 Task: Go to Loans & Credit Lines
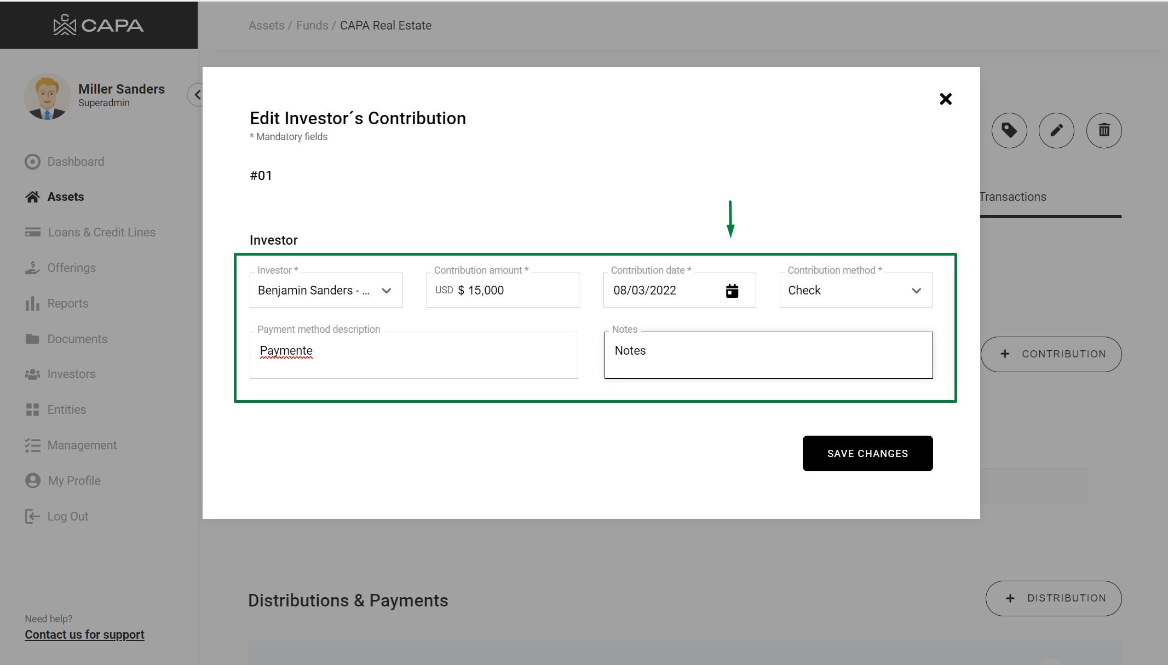[x=101, y=233]
